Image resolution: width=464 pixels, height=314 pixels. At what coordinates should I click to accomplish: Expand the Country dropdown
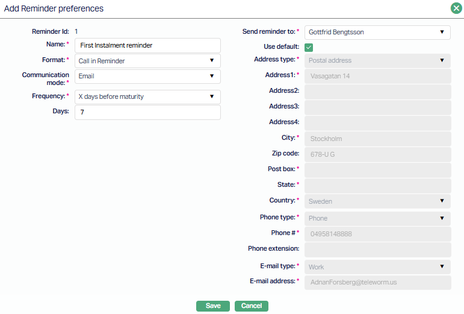377,201
